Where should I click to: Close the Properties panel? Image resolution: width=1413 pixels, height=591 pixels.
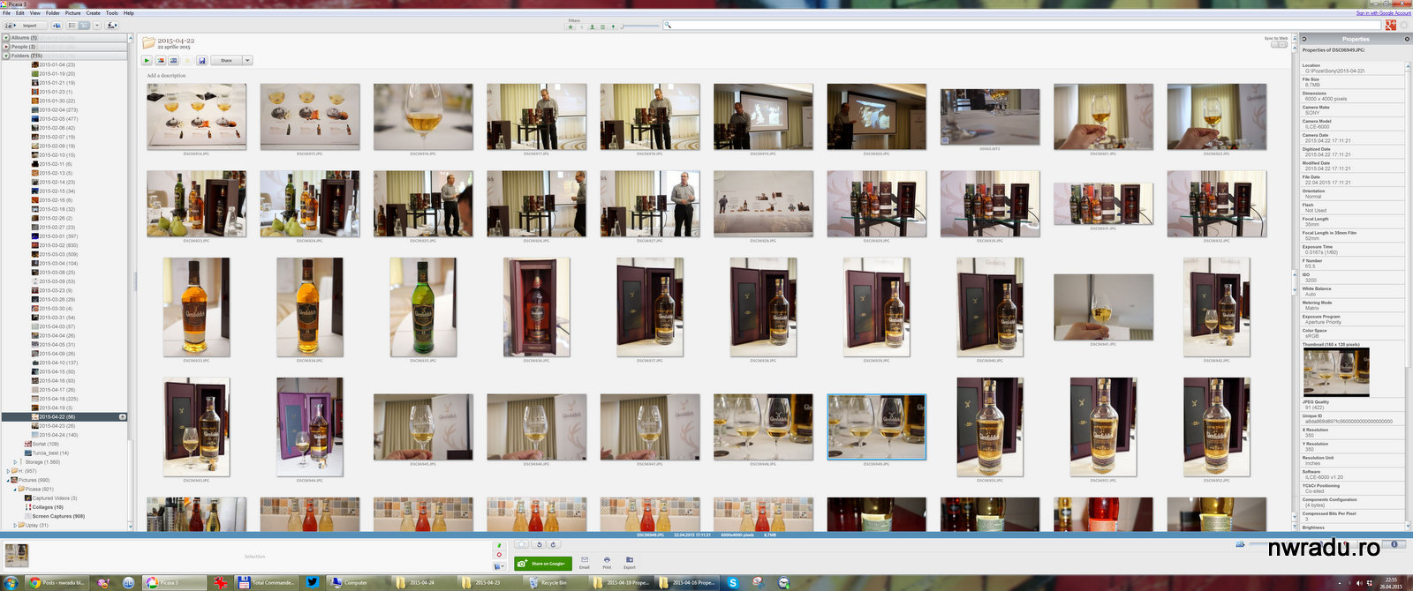pos(1408,39)
